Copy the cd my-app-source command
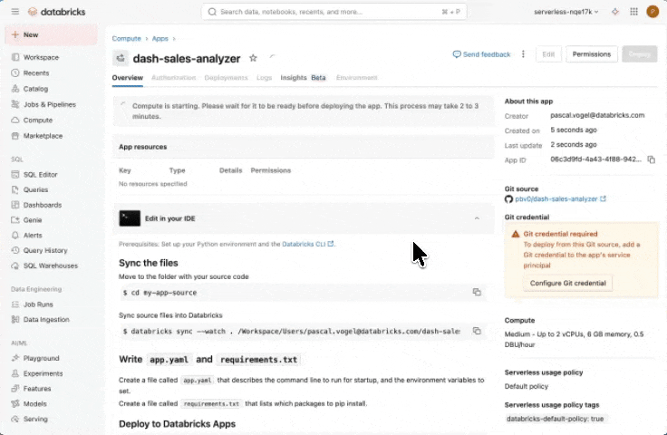The image size is (667, 435). 477,293
